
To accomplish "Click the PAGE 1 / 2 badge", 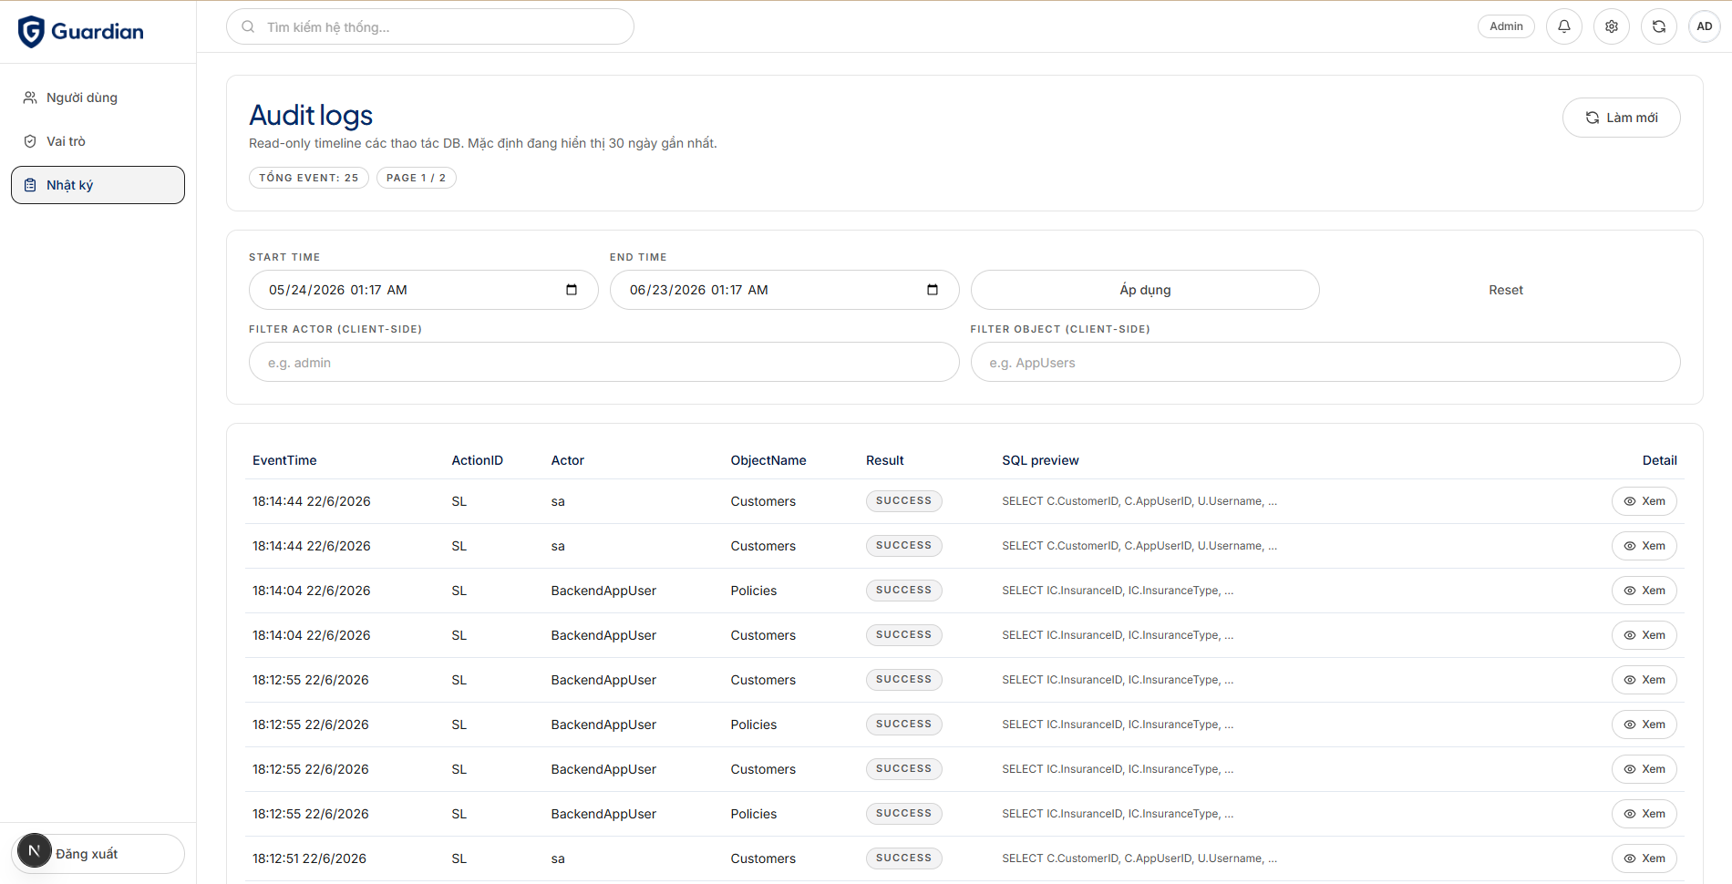I will [x=417, y=178].
